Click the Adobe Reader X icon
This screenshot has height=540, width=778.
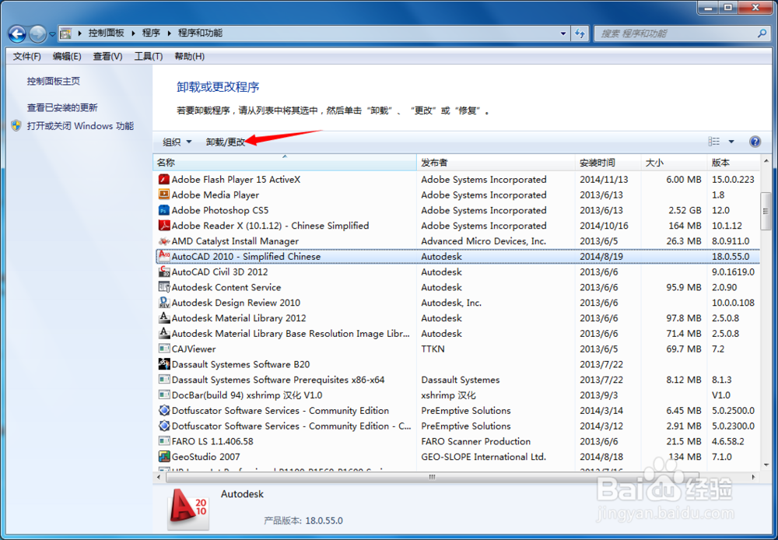click(x=163, y=226)
